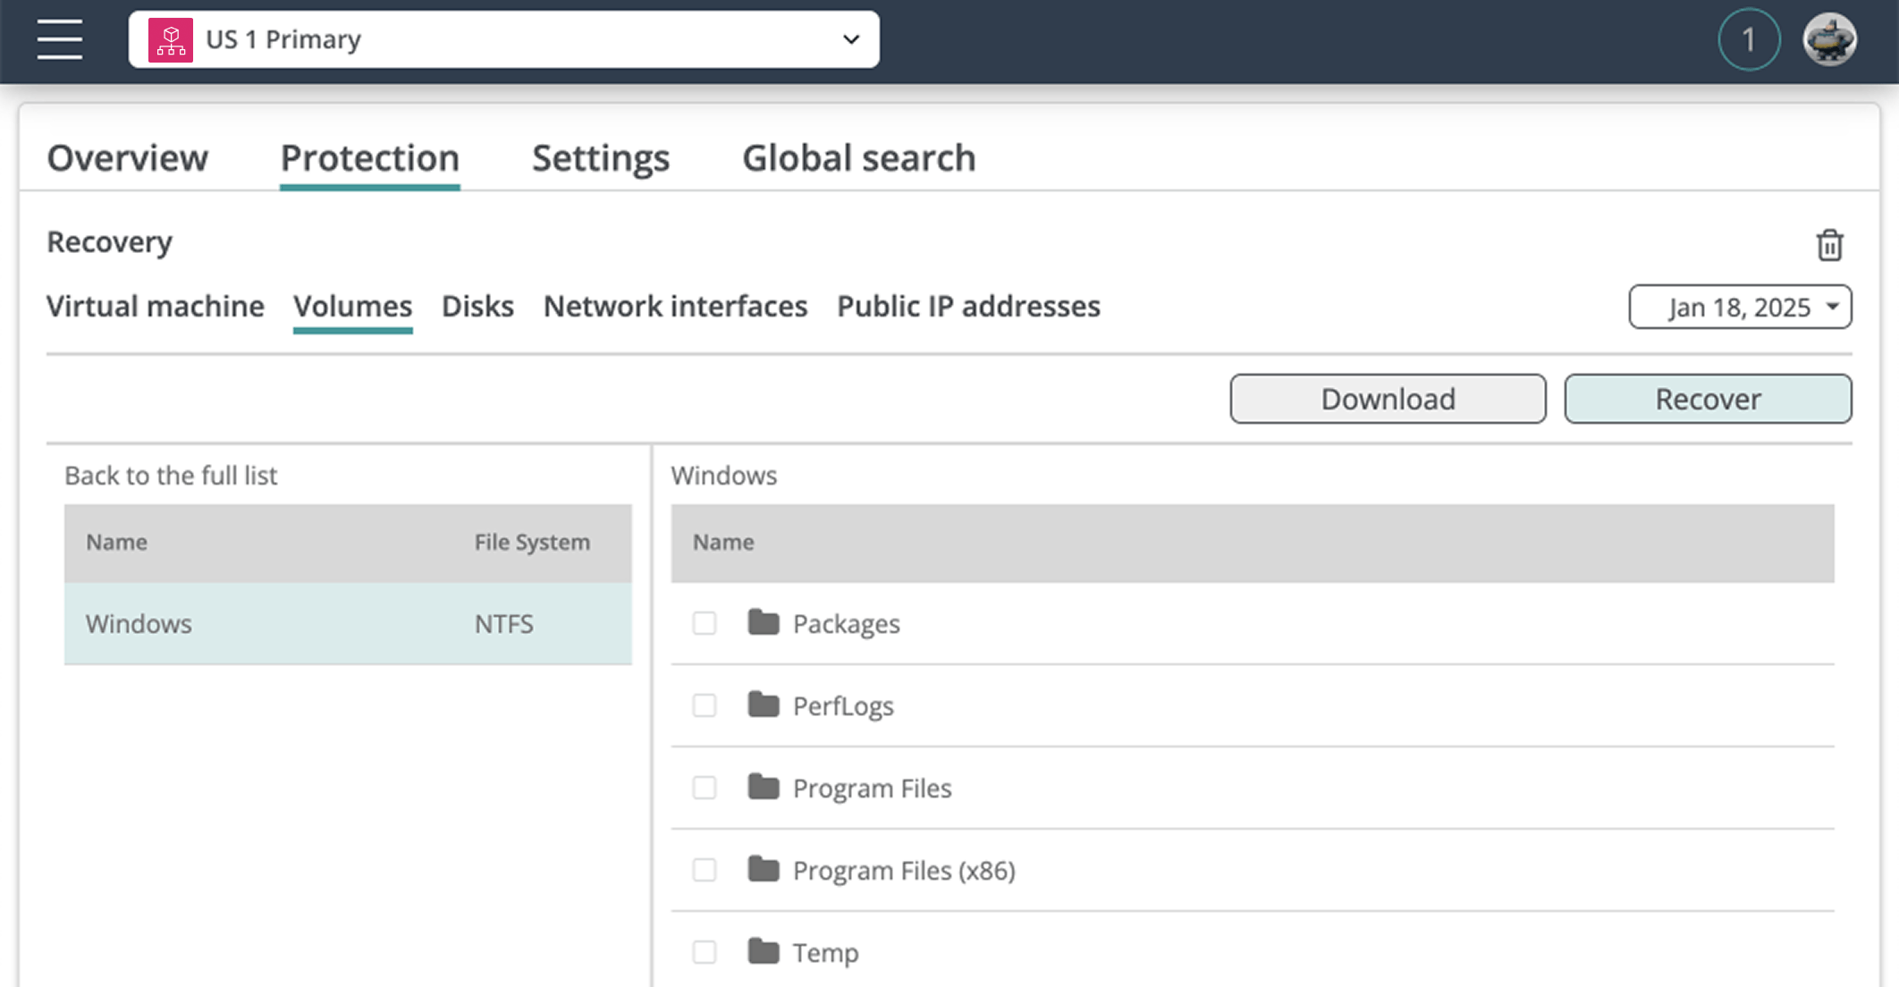Switch to the Settings tab
Viewport: 1899px width, 987px height.
pos(600,158)
